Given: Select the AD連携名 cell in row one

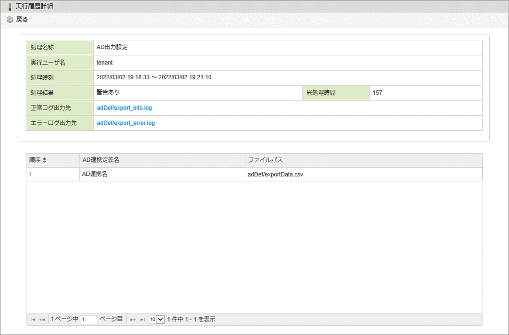Looking at the screenshot, I should coord(95,174).
